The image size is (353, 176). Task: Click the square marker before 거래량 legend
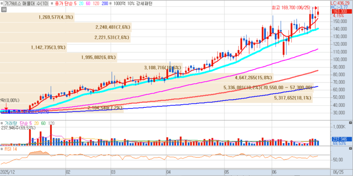2,123
